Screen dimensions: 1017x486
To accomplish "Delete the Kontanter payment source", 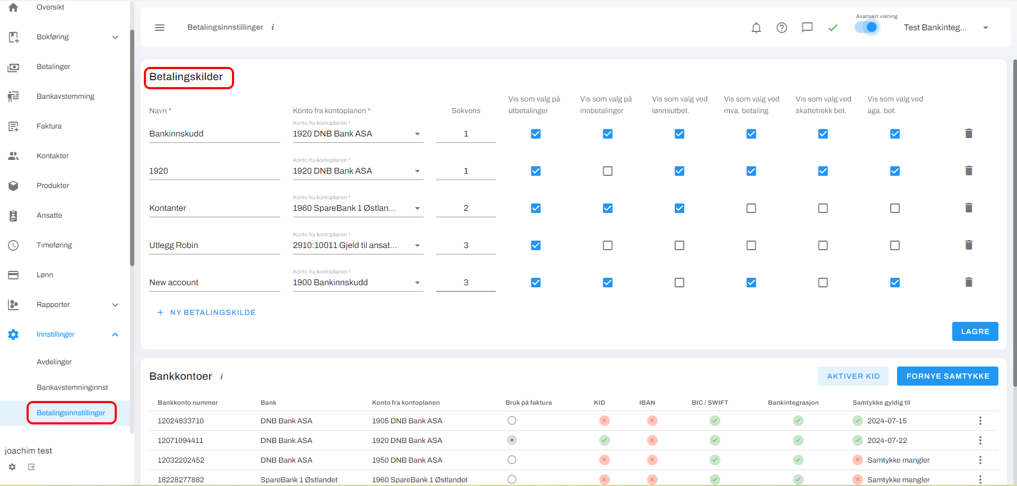I will tap(969, 208).
